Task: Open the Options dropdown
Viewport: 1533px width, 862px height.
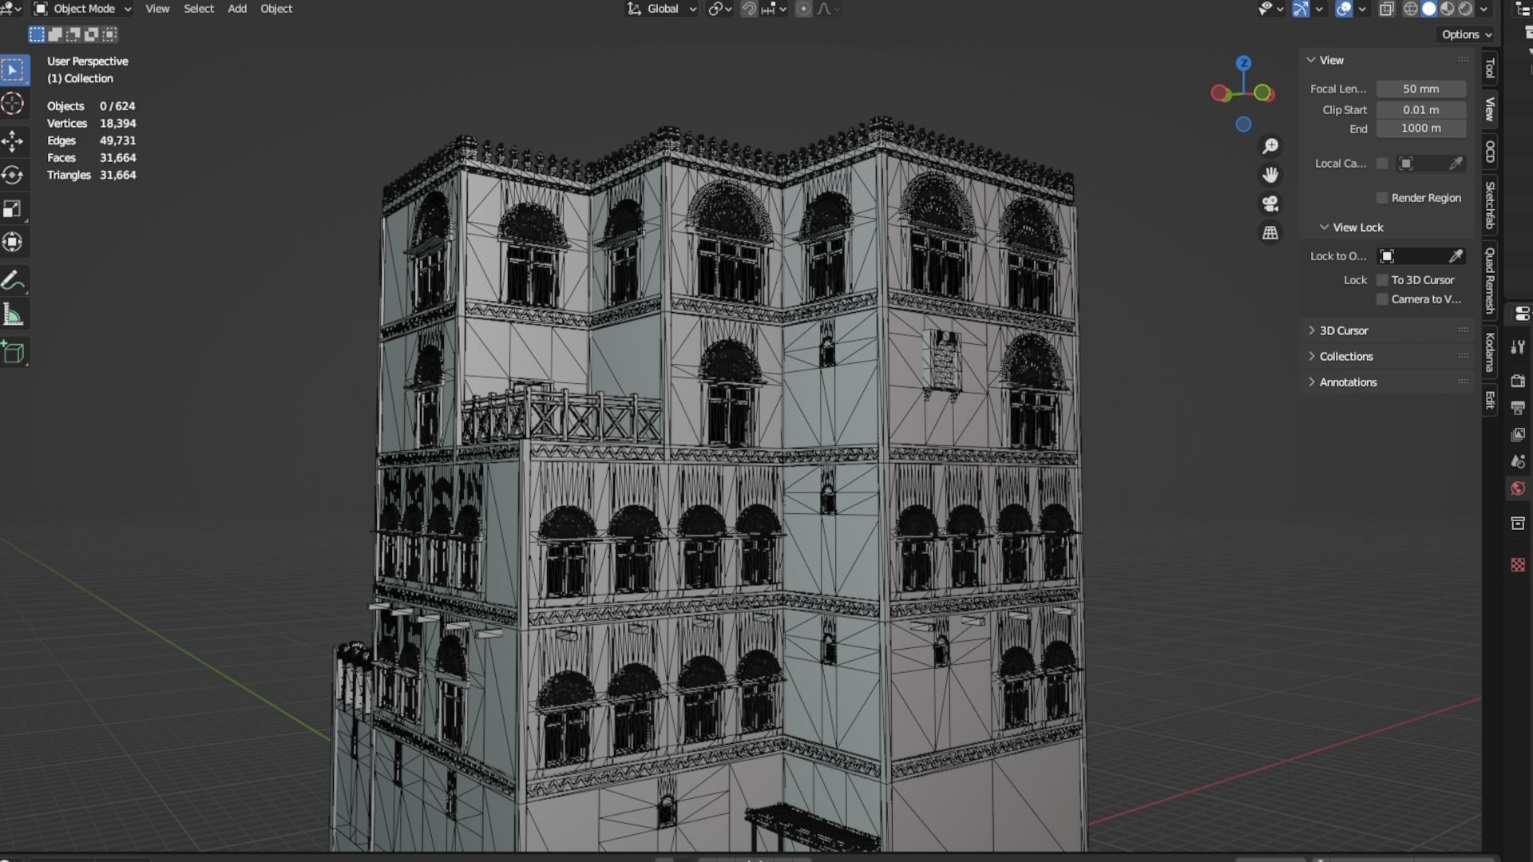Action: tap(1467, 34)
